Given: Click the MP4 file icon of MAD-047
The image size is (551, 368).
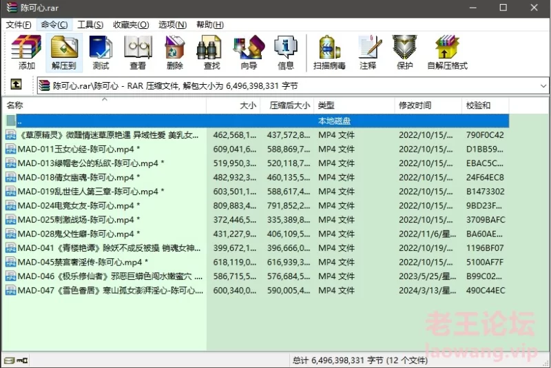Looking at the screenshot, I should coord(10,290).
